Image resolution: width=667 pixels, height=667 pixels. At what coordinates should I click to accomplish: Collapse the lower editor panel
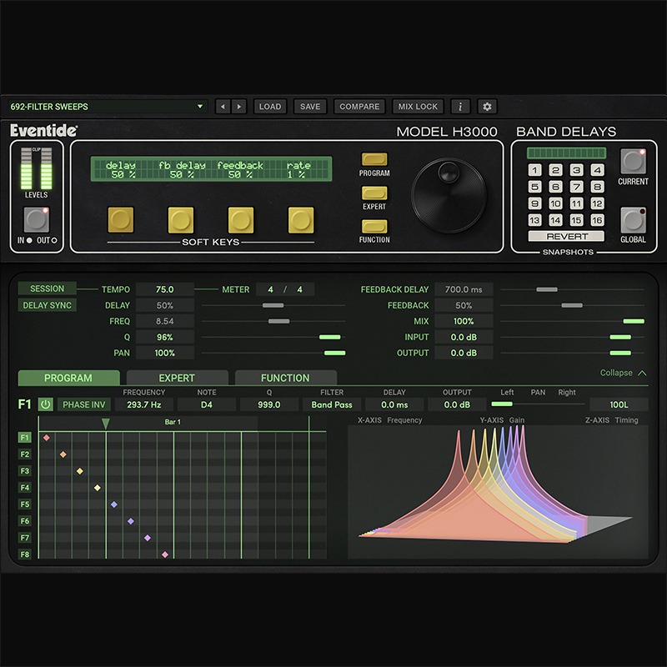pyautogui.click(x=623, y=373)
